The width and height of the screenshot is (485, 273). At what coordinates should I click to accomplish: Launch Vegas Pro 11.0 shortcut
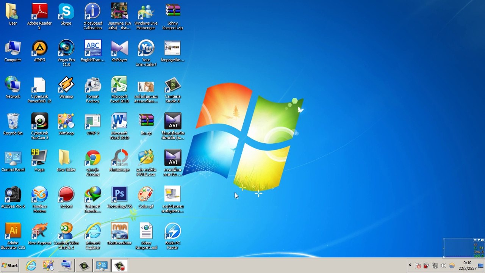tap(66, 53)
